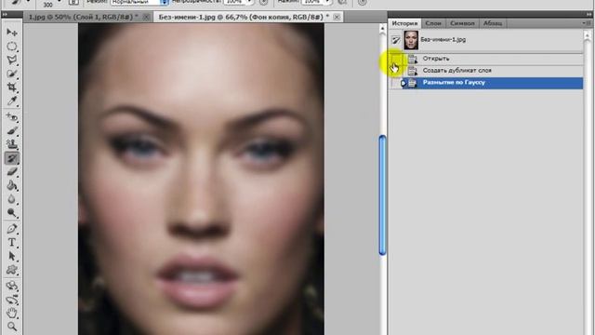Select the Path Selection tool

tap(12, 257)
